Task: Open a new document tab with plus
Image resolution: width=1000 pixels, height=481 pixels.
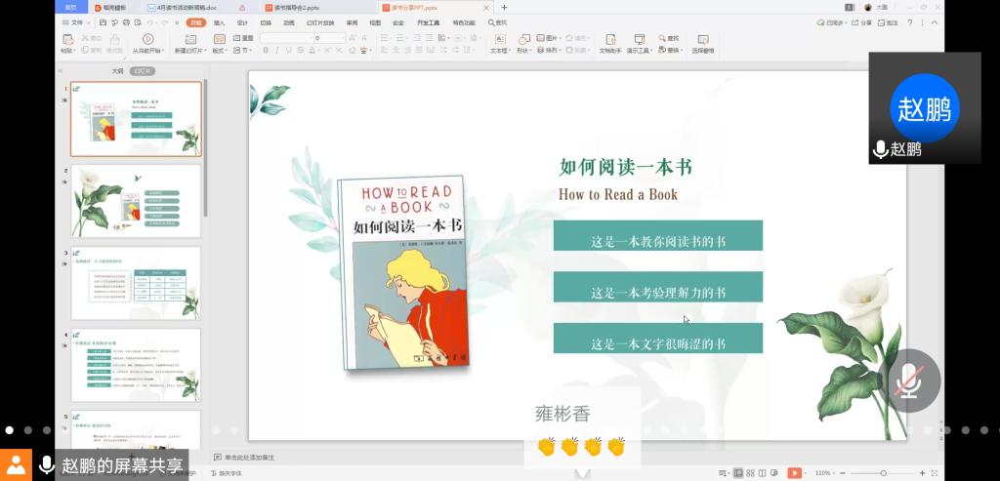Action: click(x=505, y=8)
